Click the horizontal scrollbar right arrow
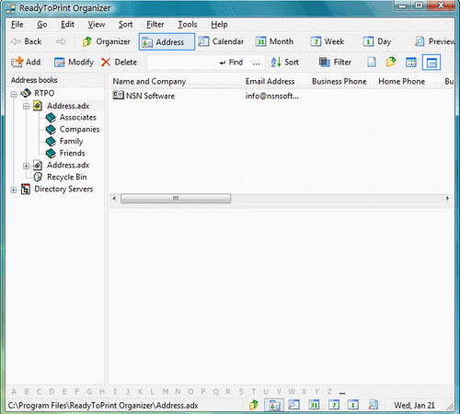 click(447, 199)
